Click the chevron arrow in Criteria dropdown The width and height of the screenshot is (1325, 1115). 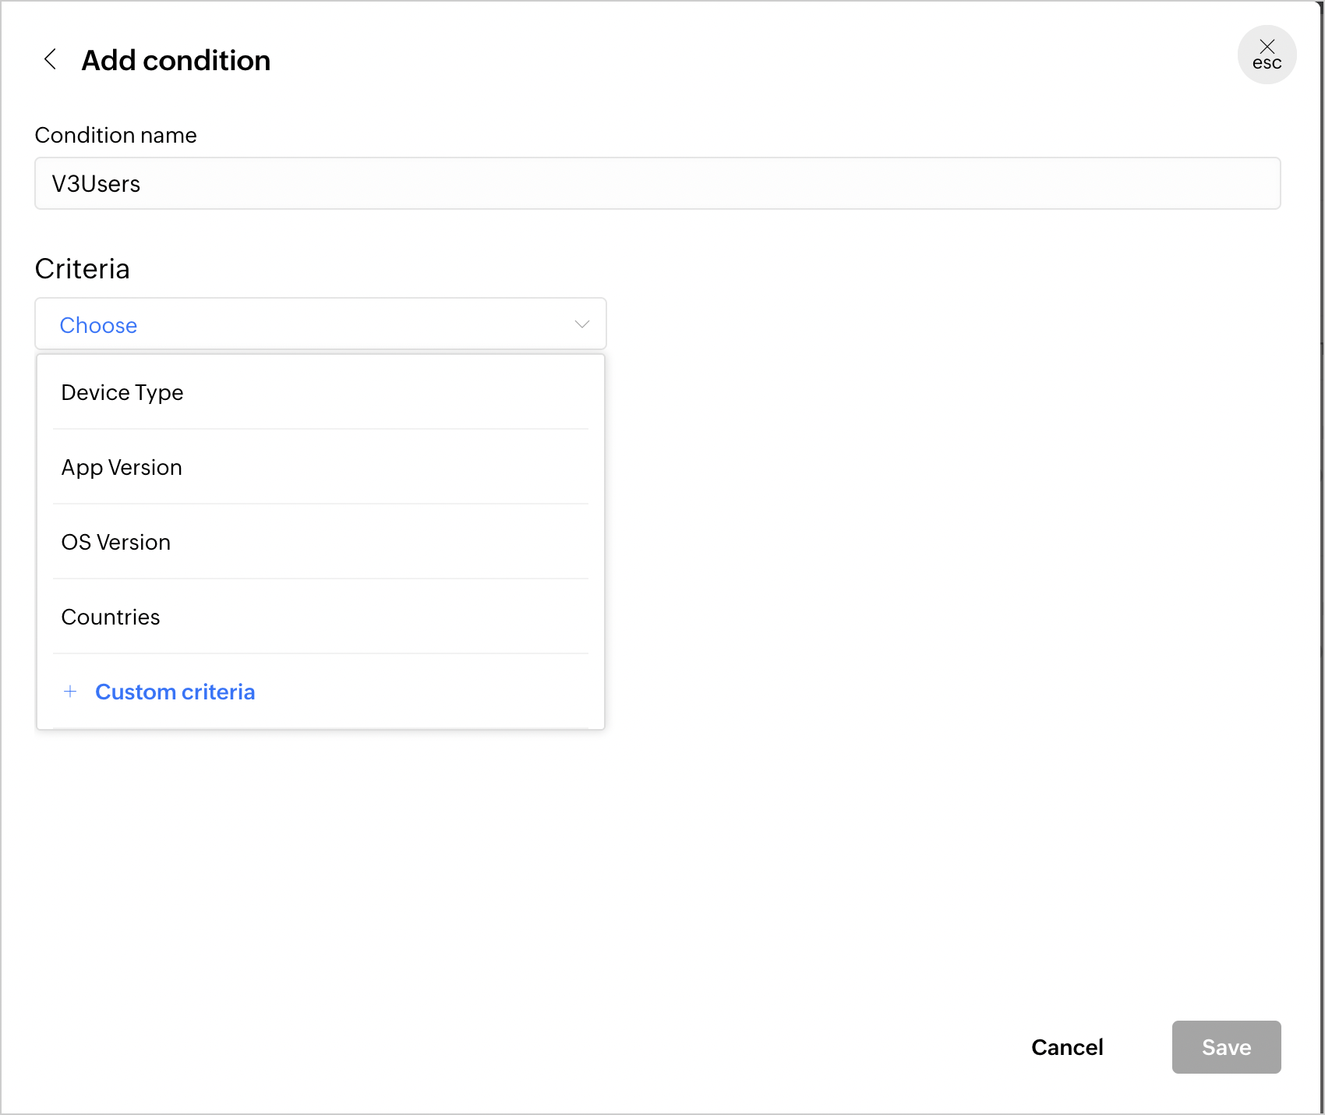[581, 324]
